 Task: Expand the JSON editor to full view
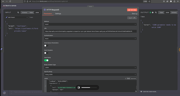[x=136, y=91]
